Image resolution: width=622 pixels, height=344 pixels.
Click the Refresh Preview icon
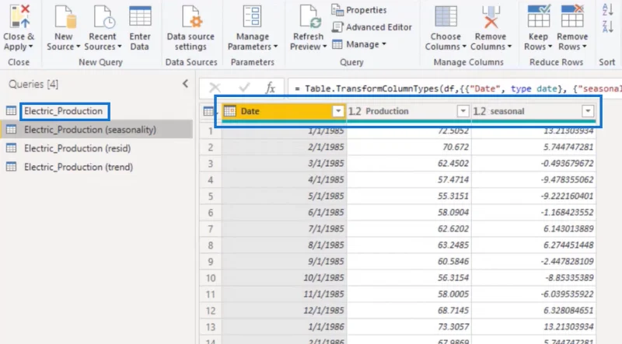(x=310, y=16)
